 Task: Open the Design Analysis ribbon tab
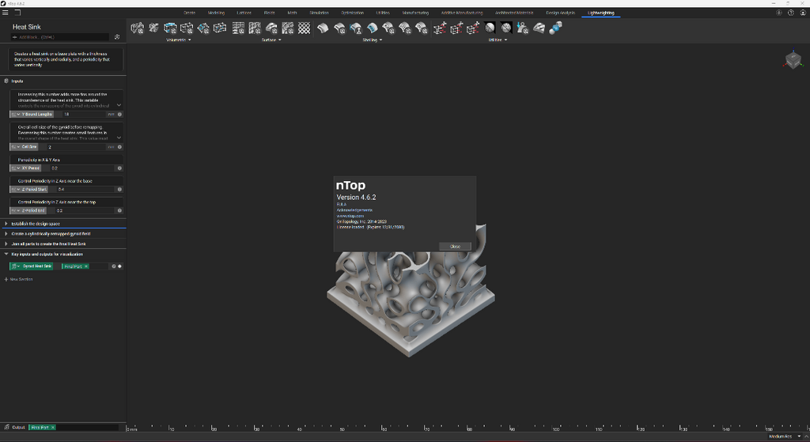point(561,13)
